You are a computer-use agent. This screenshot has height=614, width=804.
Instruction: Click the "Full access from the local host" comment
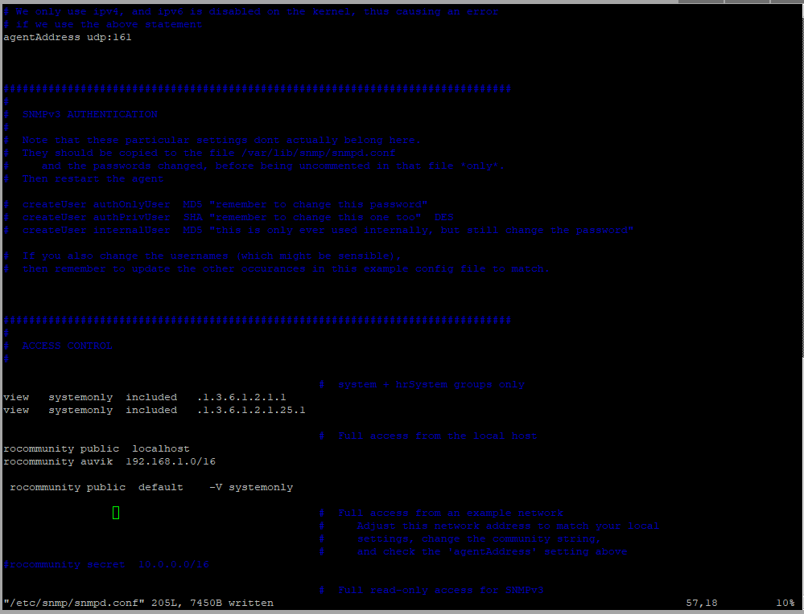pyautogui.click(x=438, y=436)
